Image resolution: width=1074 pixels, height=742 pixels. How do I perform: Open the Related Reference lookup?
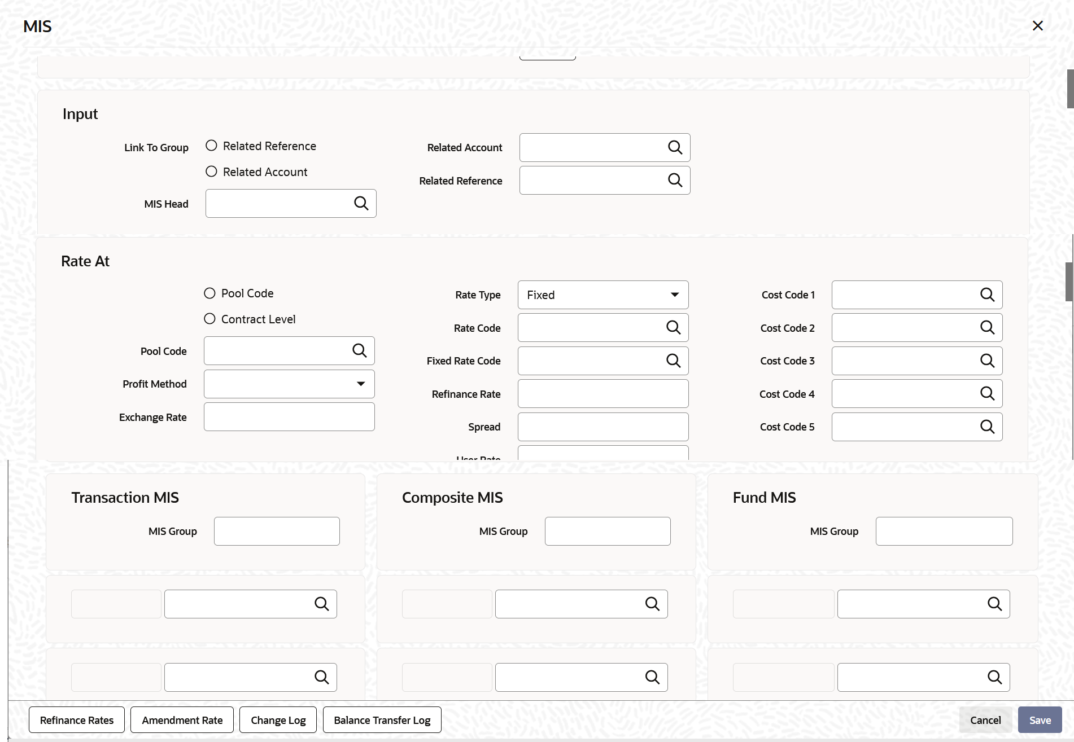tap(675, 180)
